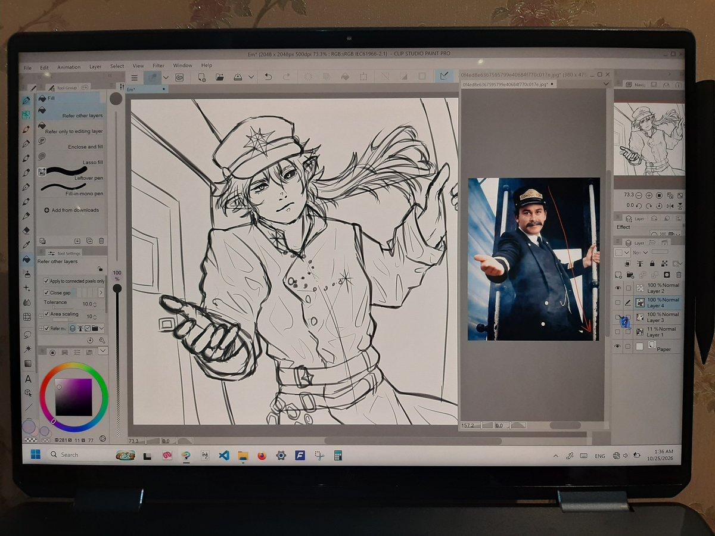Viewport: 715px width, 536px height.
Task: Click the Undo arrow in command bar
Action: 268,77
